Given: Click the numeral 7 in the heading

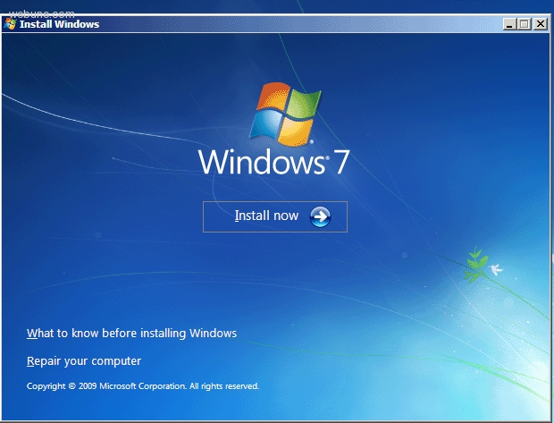Looking at the screenshot, I should click(x=340, y=163).
